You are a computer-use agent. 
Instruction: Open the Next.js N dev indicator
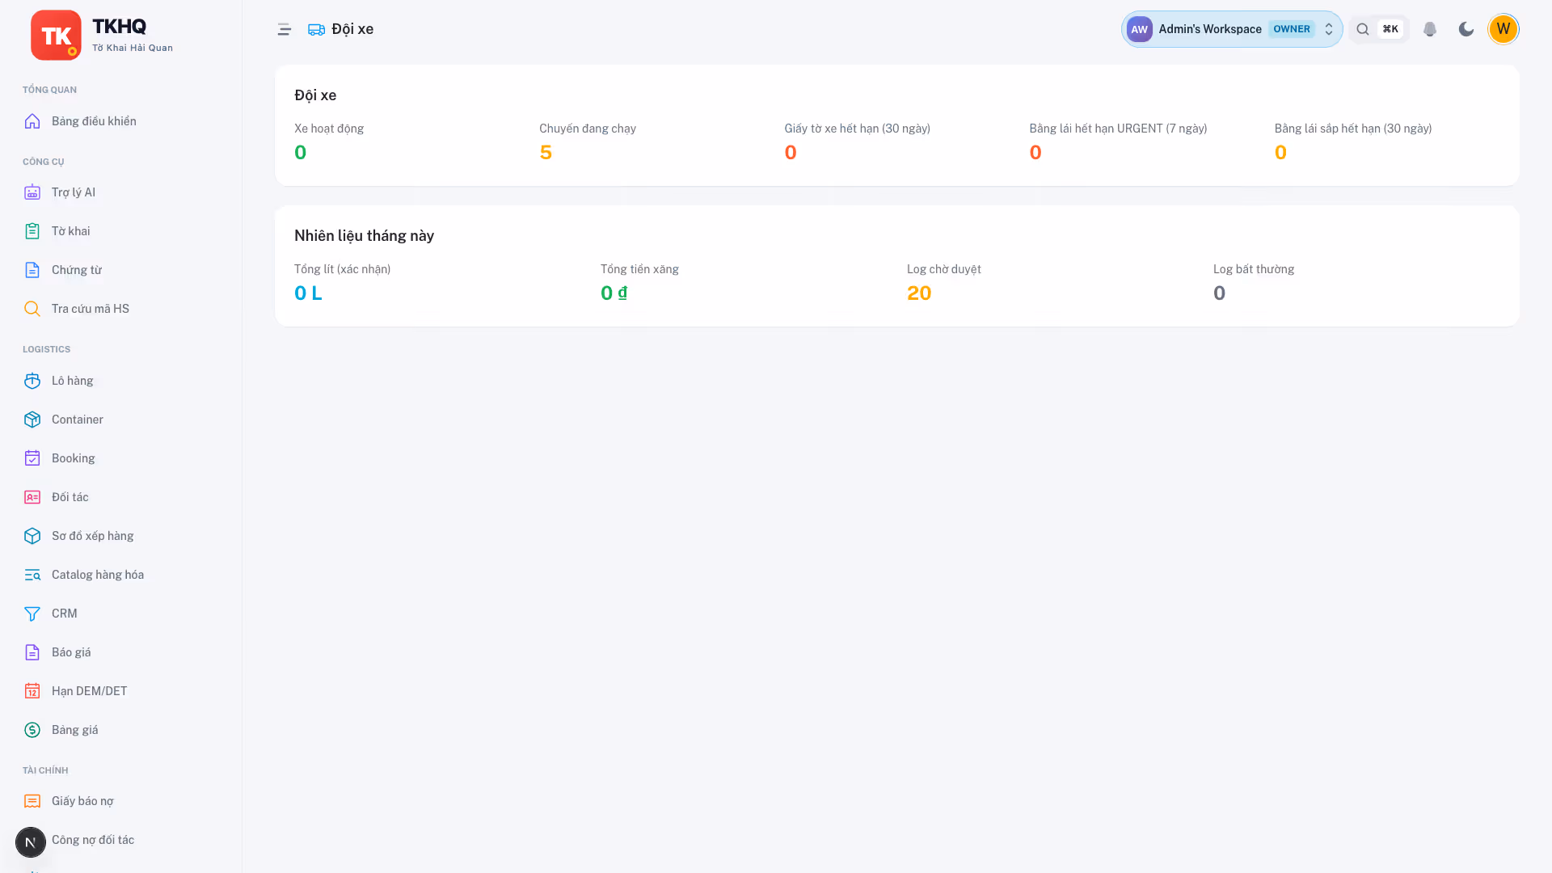click(x=31, y=842)
